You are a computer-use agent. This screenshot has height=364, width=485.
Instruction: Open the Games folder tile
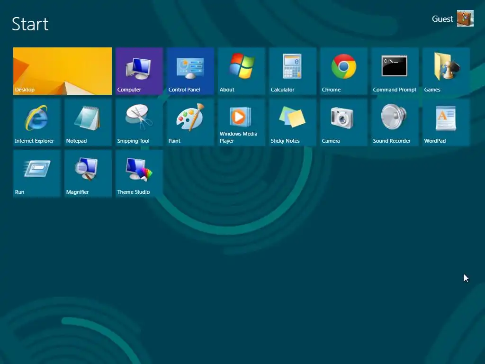[446, 71]
